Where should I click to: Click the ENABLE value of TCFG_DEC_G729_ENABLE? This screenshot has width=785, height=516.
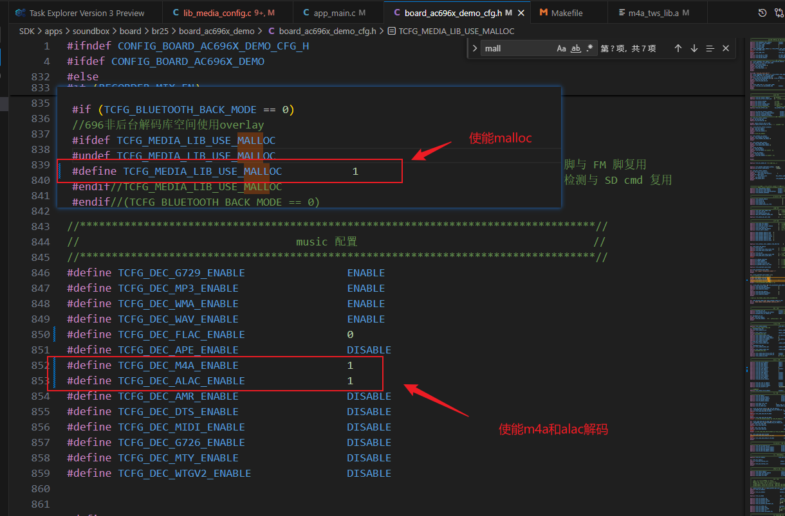[366, 272]
